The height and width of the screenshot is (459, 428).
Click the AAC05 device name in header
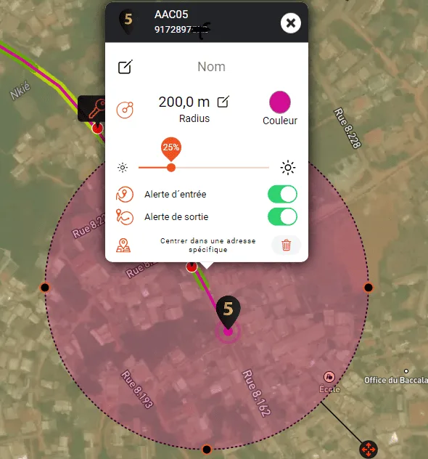(171, 15)
